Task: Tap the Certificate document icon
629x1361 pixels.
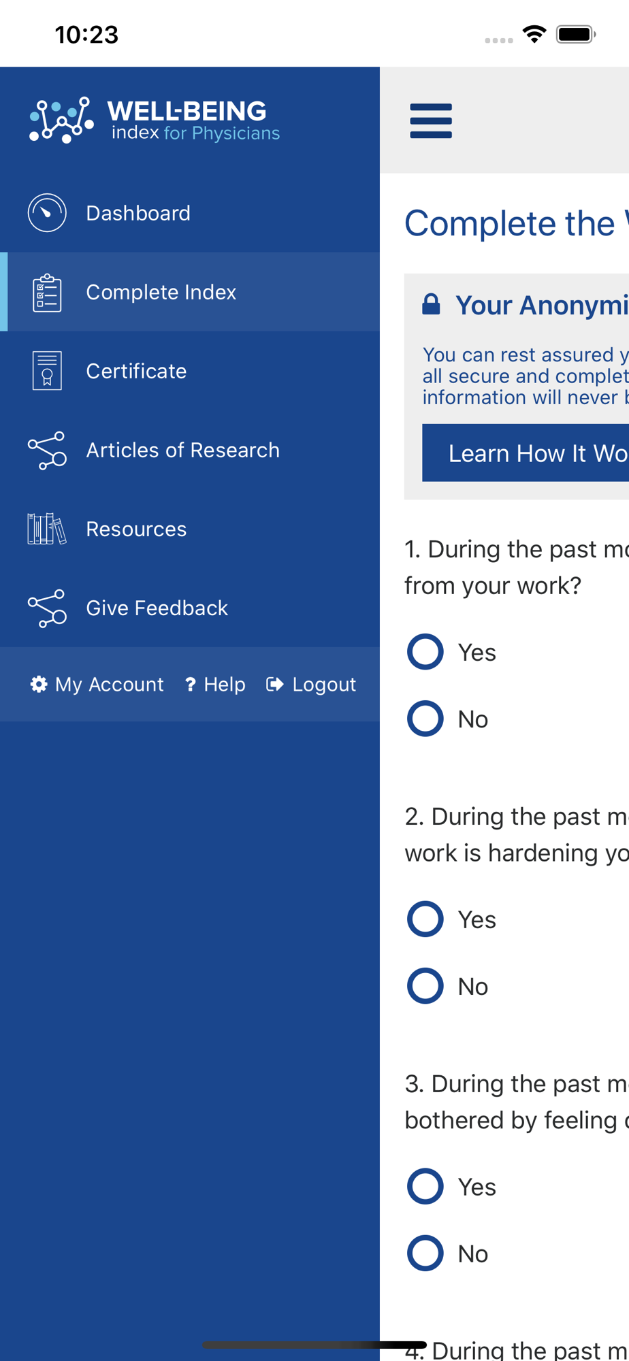Action: pyautogui.click(x=47, y=371)
